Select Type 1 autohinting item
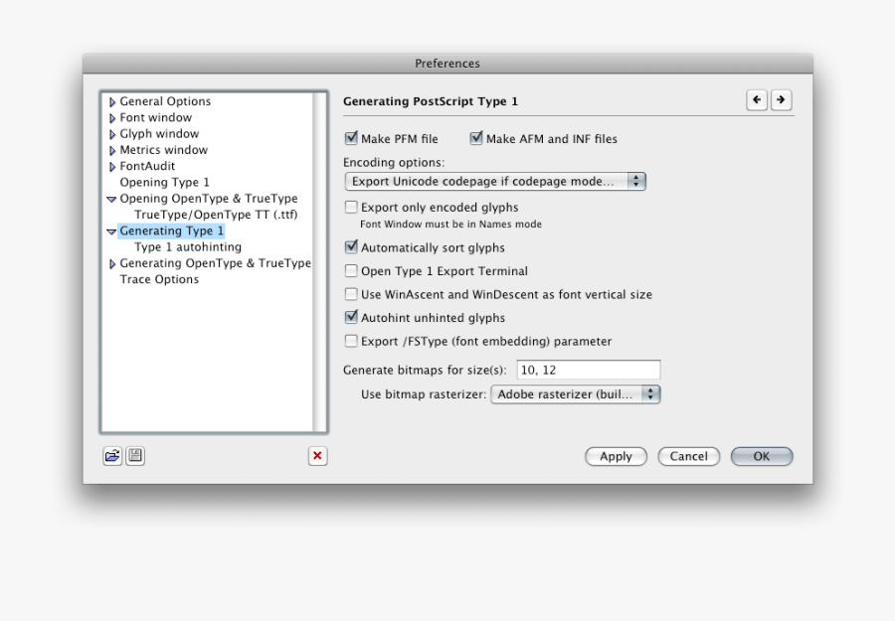895x621 pixels. [187, 247]
